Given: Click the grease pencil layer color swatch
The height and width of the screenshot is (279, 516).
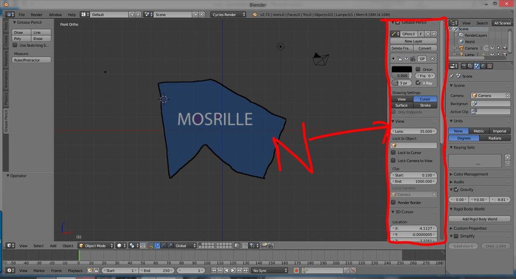Looking at the screenshot, I should (x=402, y=69).
